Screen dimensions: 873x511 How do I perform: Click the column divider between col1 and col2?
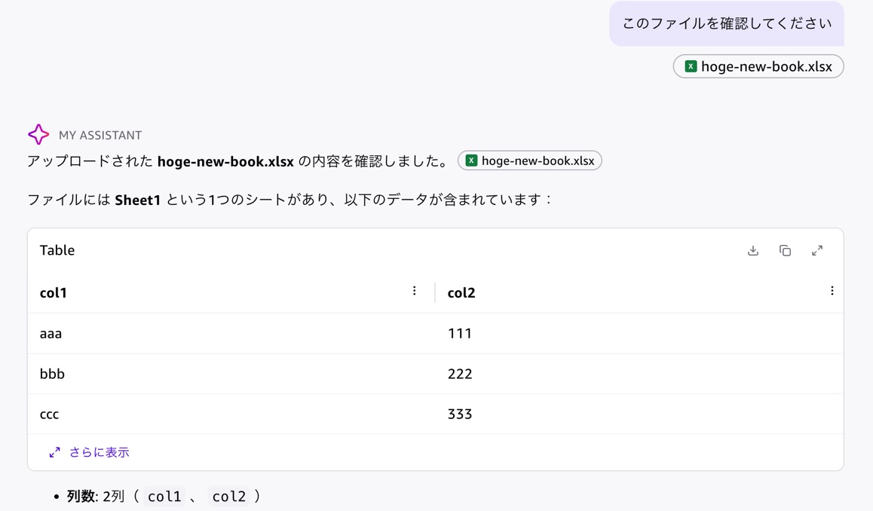point(435,292)
